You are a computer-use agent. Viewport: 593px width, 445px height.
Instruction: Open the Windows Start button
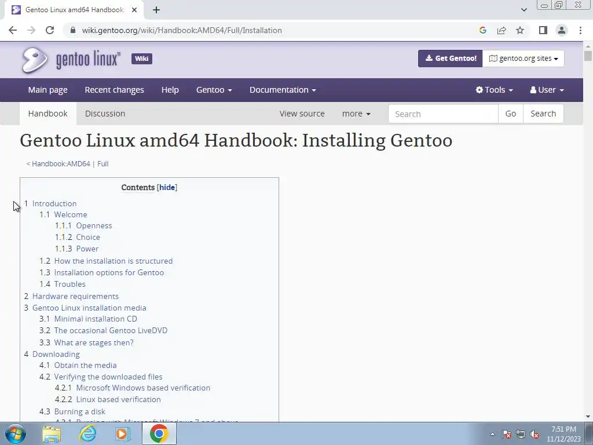click(16, 433)
